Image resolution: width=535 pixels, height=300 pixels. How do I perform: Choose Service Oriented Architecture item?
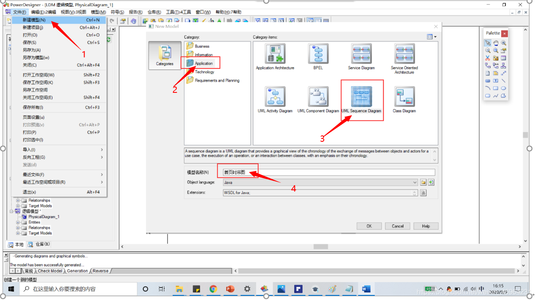[404, 59]
